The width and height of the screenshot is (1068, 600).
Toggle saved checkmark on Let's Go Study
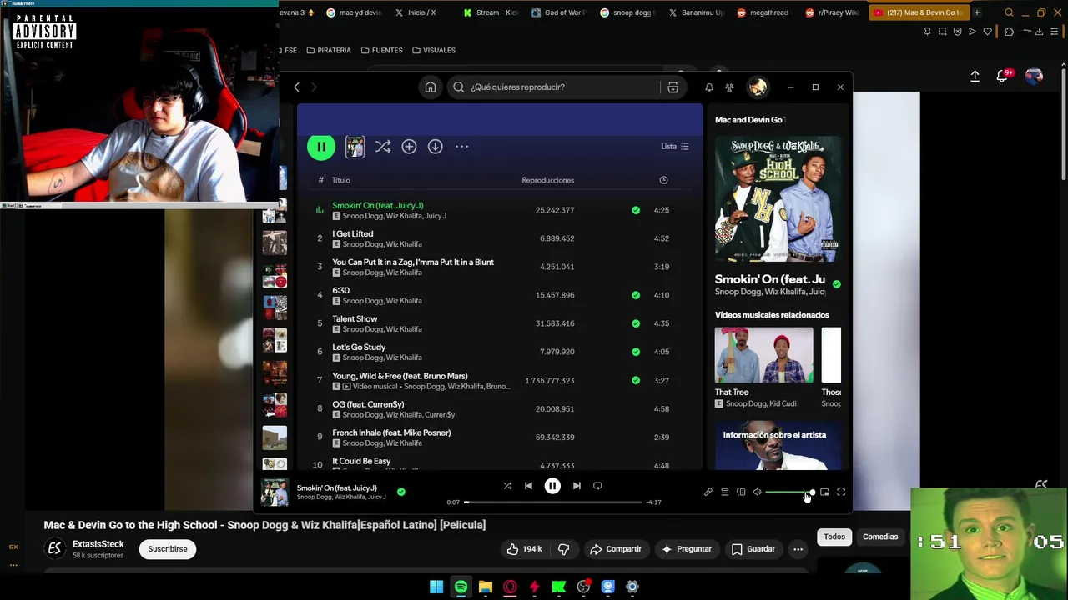[x=636, y=352]
